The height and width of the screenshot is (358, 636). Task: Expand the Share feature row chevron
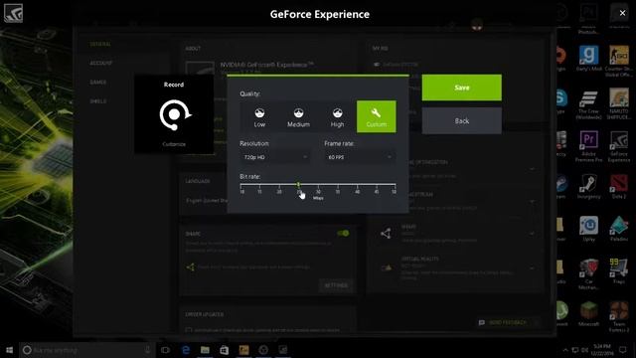pyautogui.click(x=533, y=234)
